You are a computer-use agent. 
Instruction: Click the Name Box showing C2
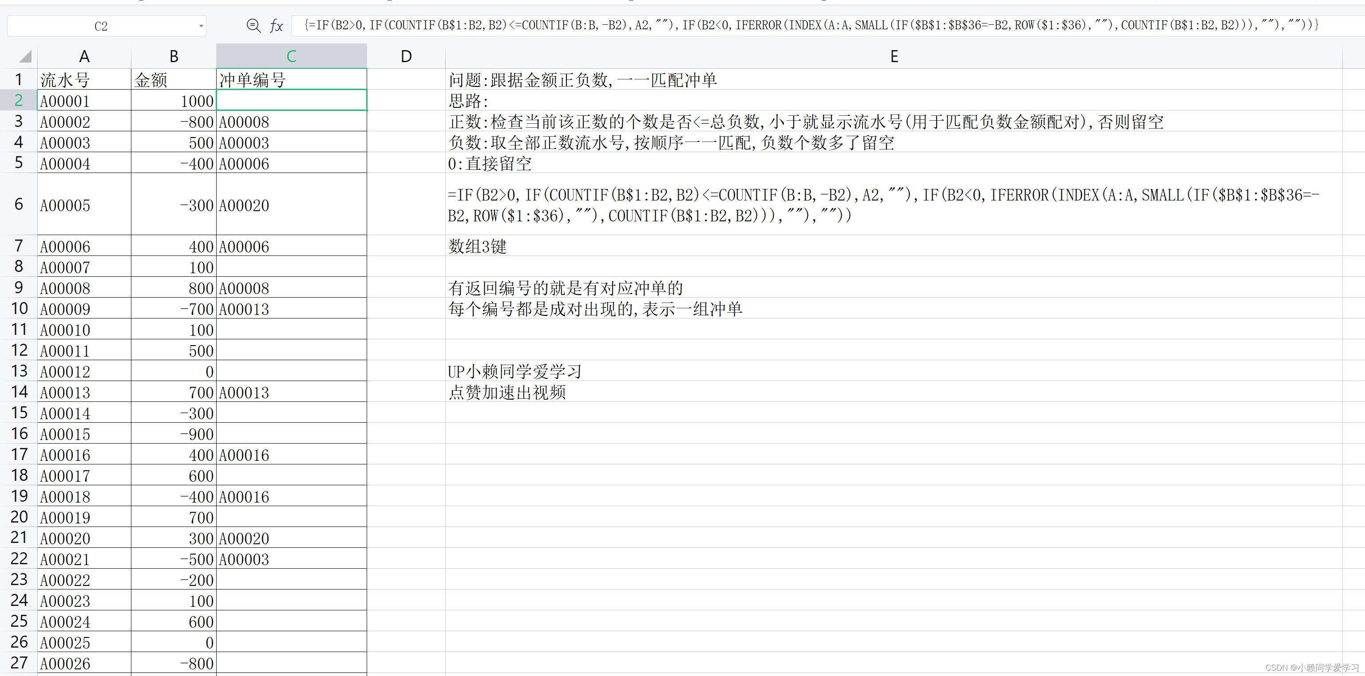(x=101, y=26)
